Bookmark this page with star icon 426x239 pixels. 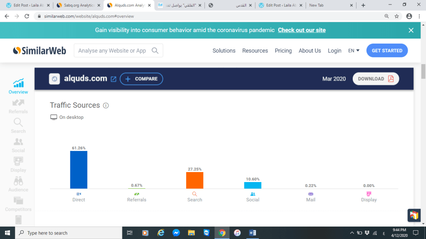(x=397, y=16)
